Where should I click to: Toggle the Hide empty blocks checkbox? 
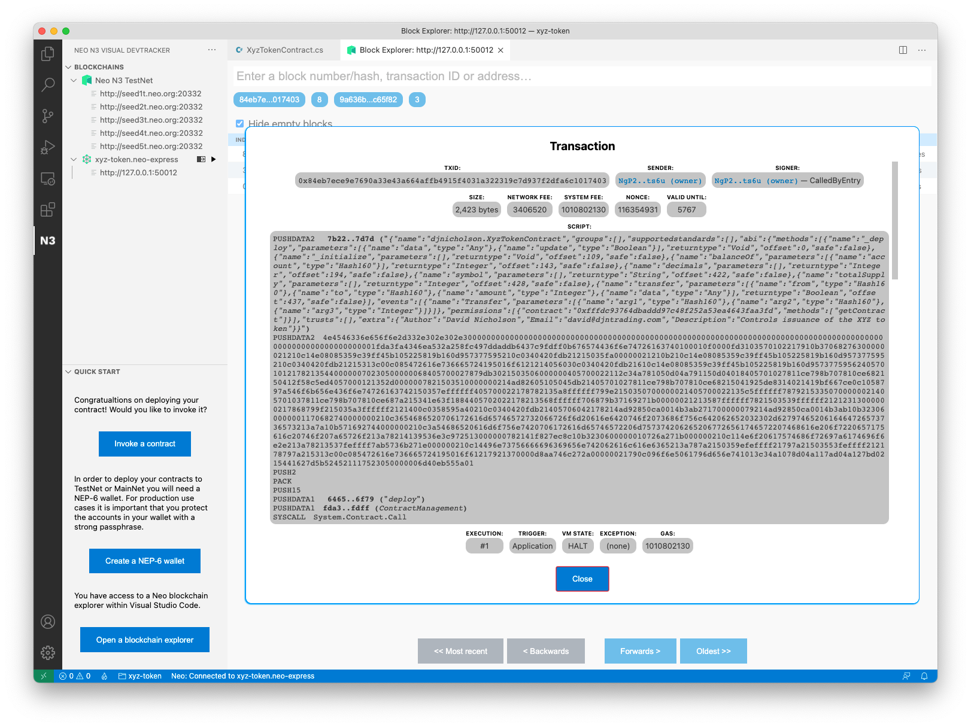click(x=240, y=123)
